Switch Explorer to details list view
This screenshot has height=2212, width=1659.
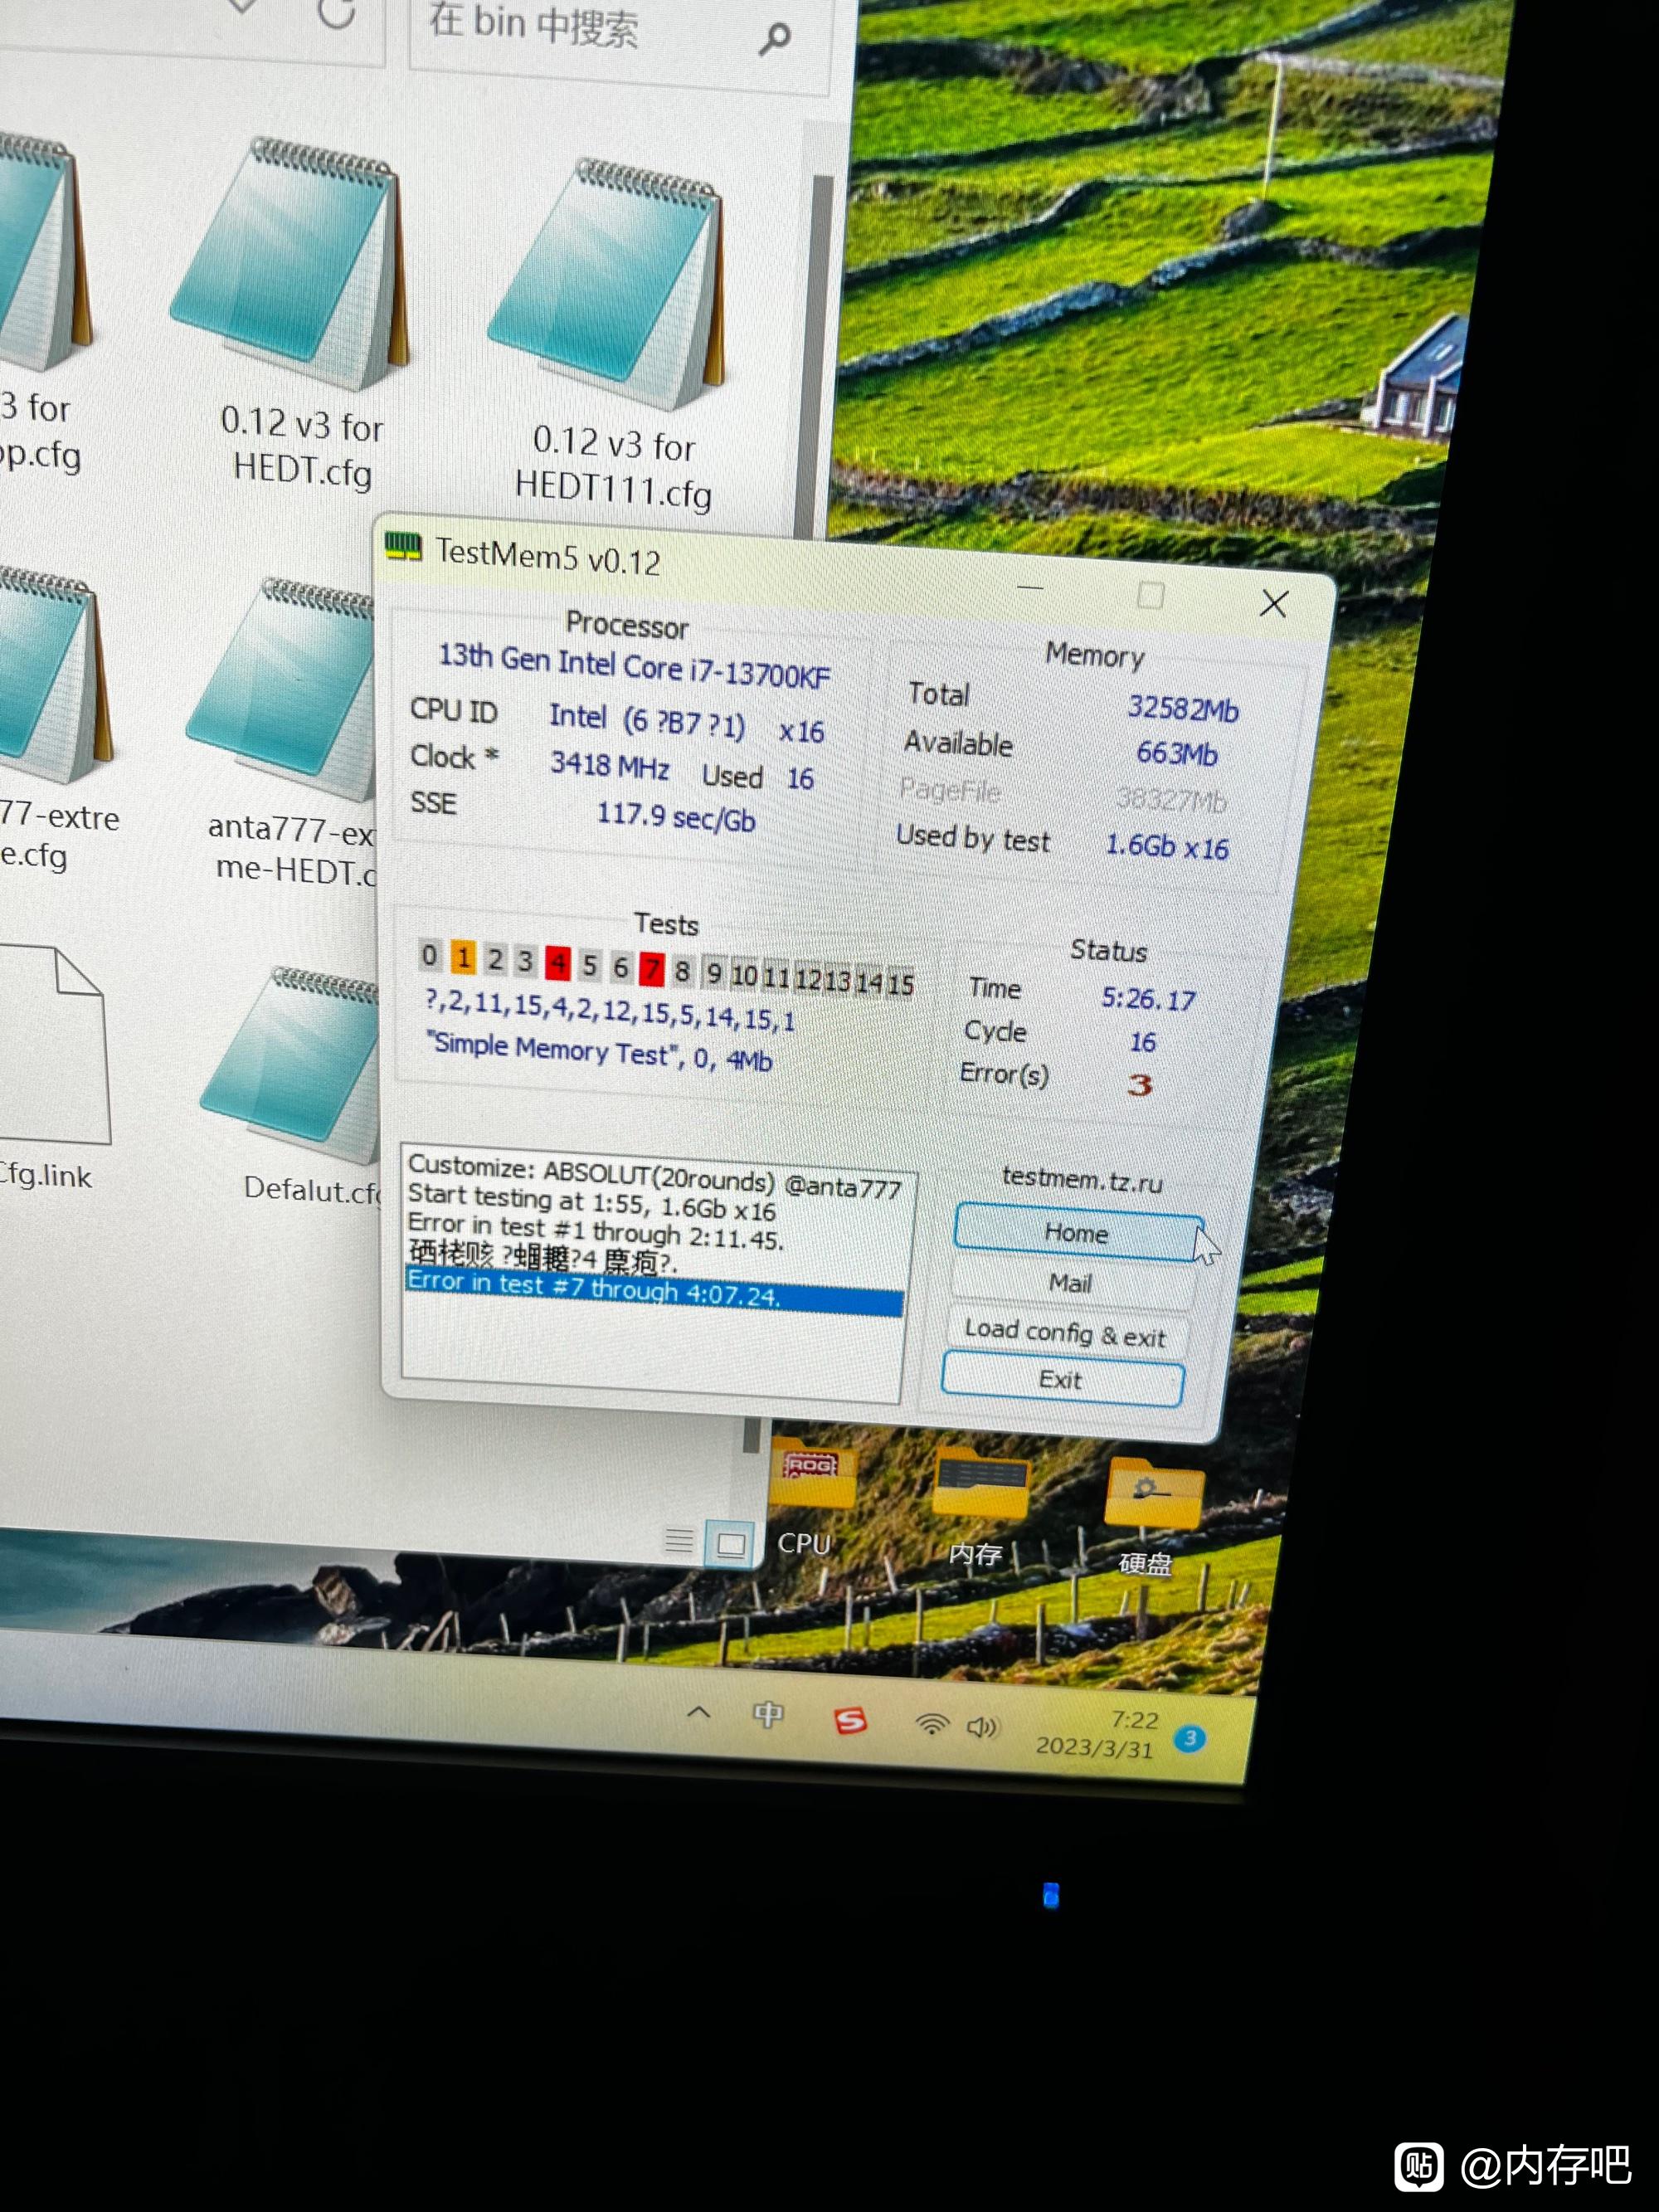[680, 1540]
